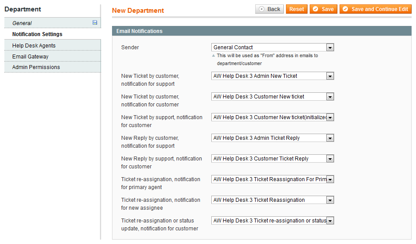Open the Customer New ticket template dropdown
This screenshot has height=244, width=416.
[x=272, y=97]
